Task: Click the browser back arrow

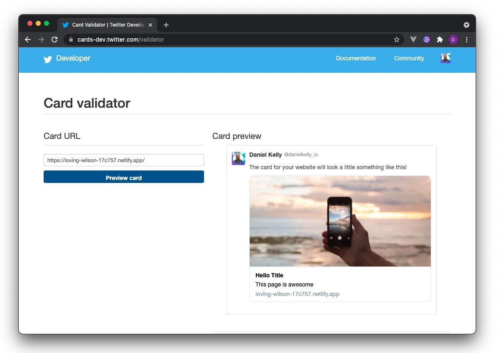Action: (x=28, y=39)
